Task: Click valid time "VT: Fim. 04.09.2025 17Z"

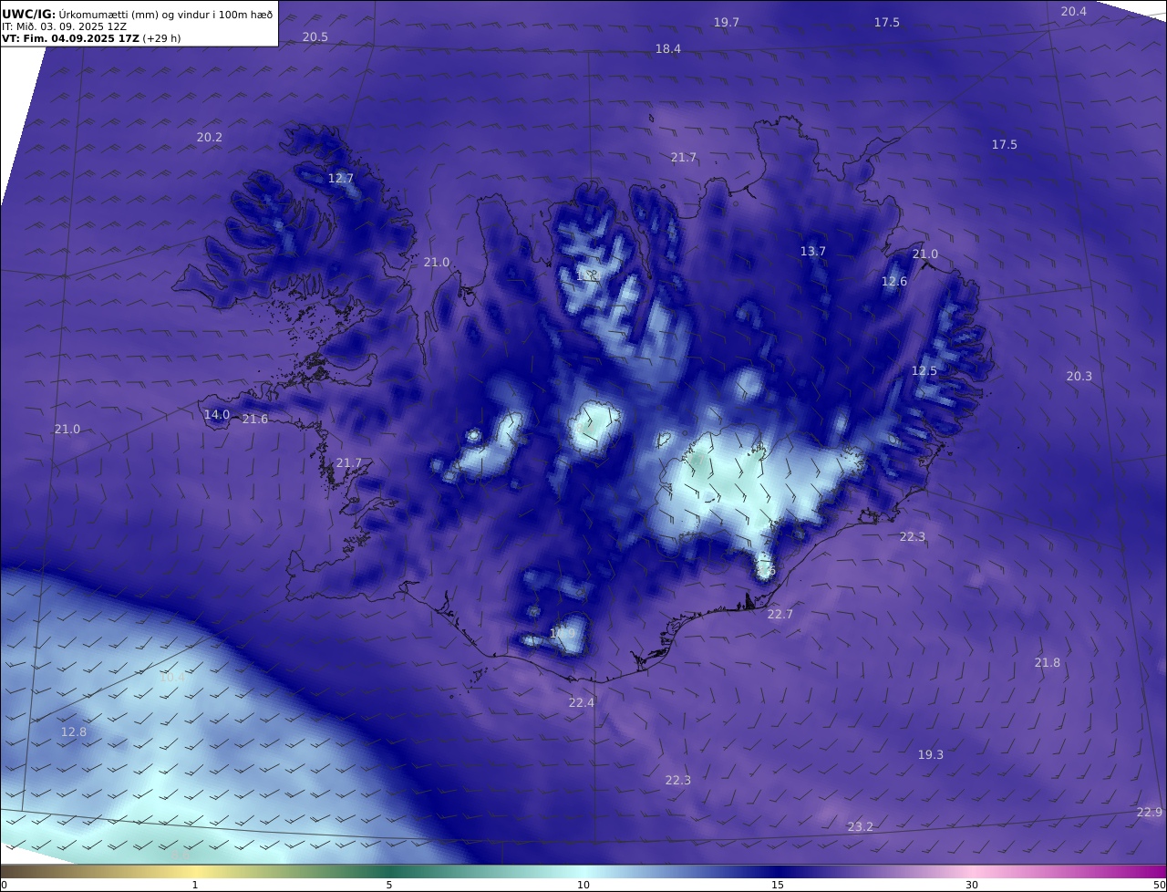Action: click(70, 38)
